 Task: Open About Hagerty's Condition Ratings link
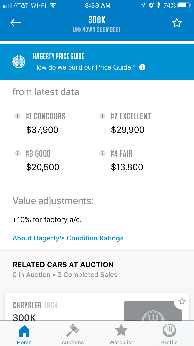[68, 238]
